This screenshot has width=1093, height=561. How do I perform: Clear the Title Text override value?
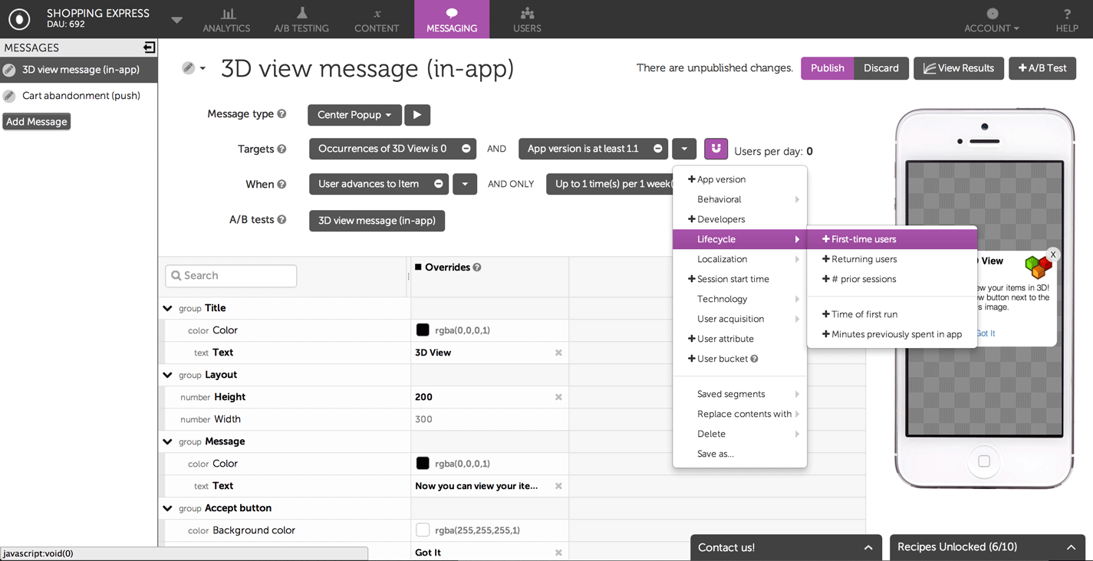point(558,353)
